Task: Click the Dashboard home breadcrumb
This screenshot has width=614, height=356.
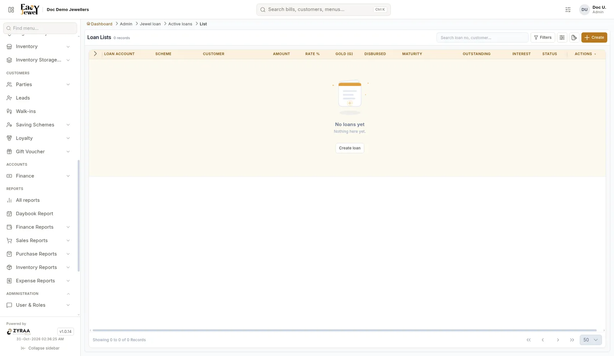Action: coord(99,24)
